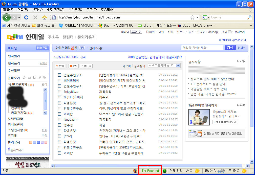Click the 메뉴편집 button
The height and width of the screenshot is (175, 255).
tap(42, 48)
